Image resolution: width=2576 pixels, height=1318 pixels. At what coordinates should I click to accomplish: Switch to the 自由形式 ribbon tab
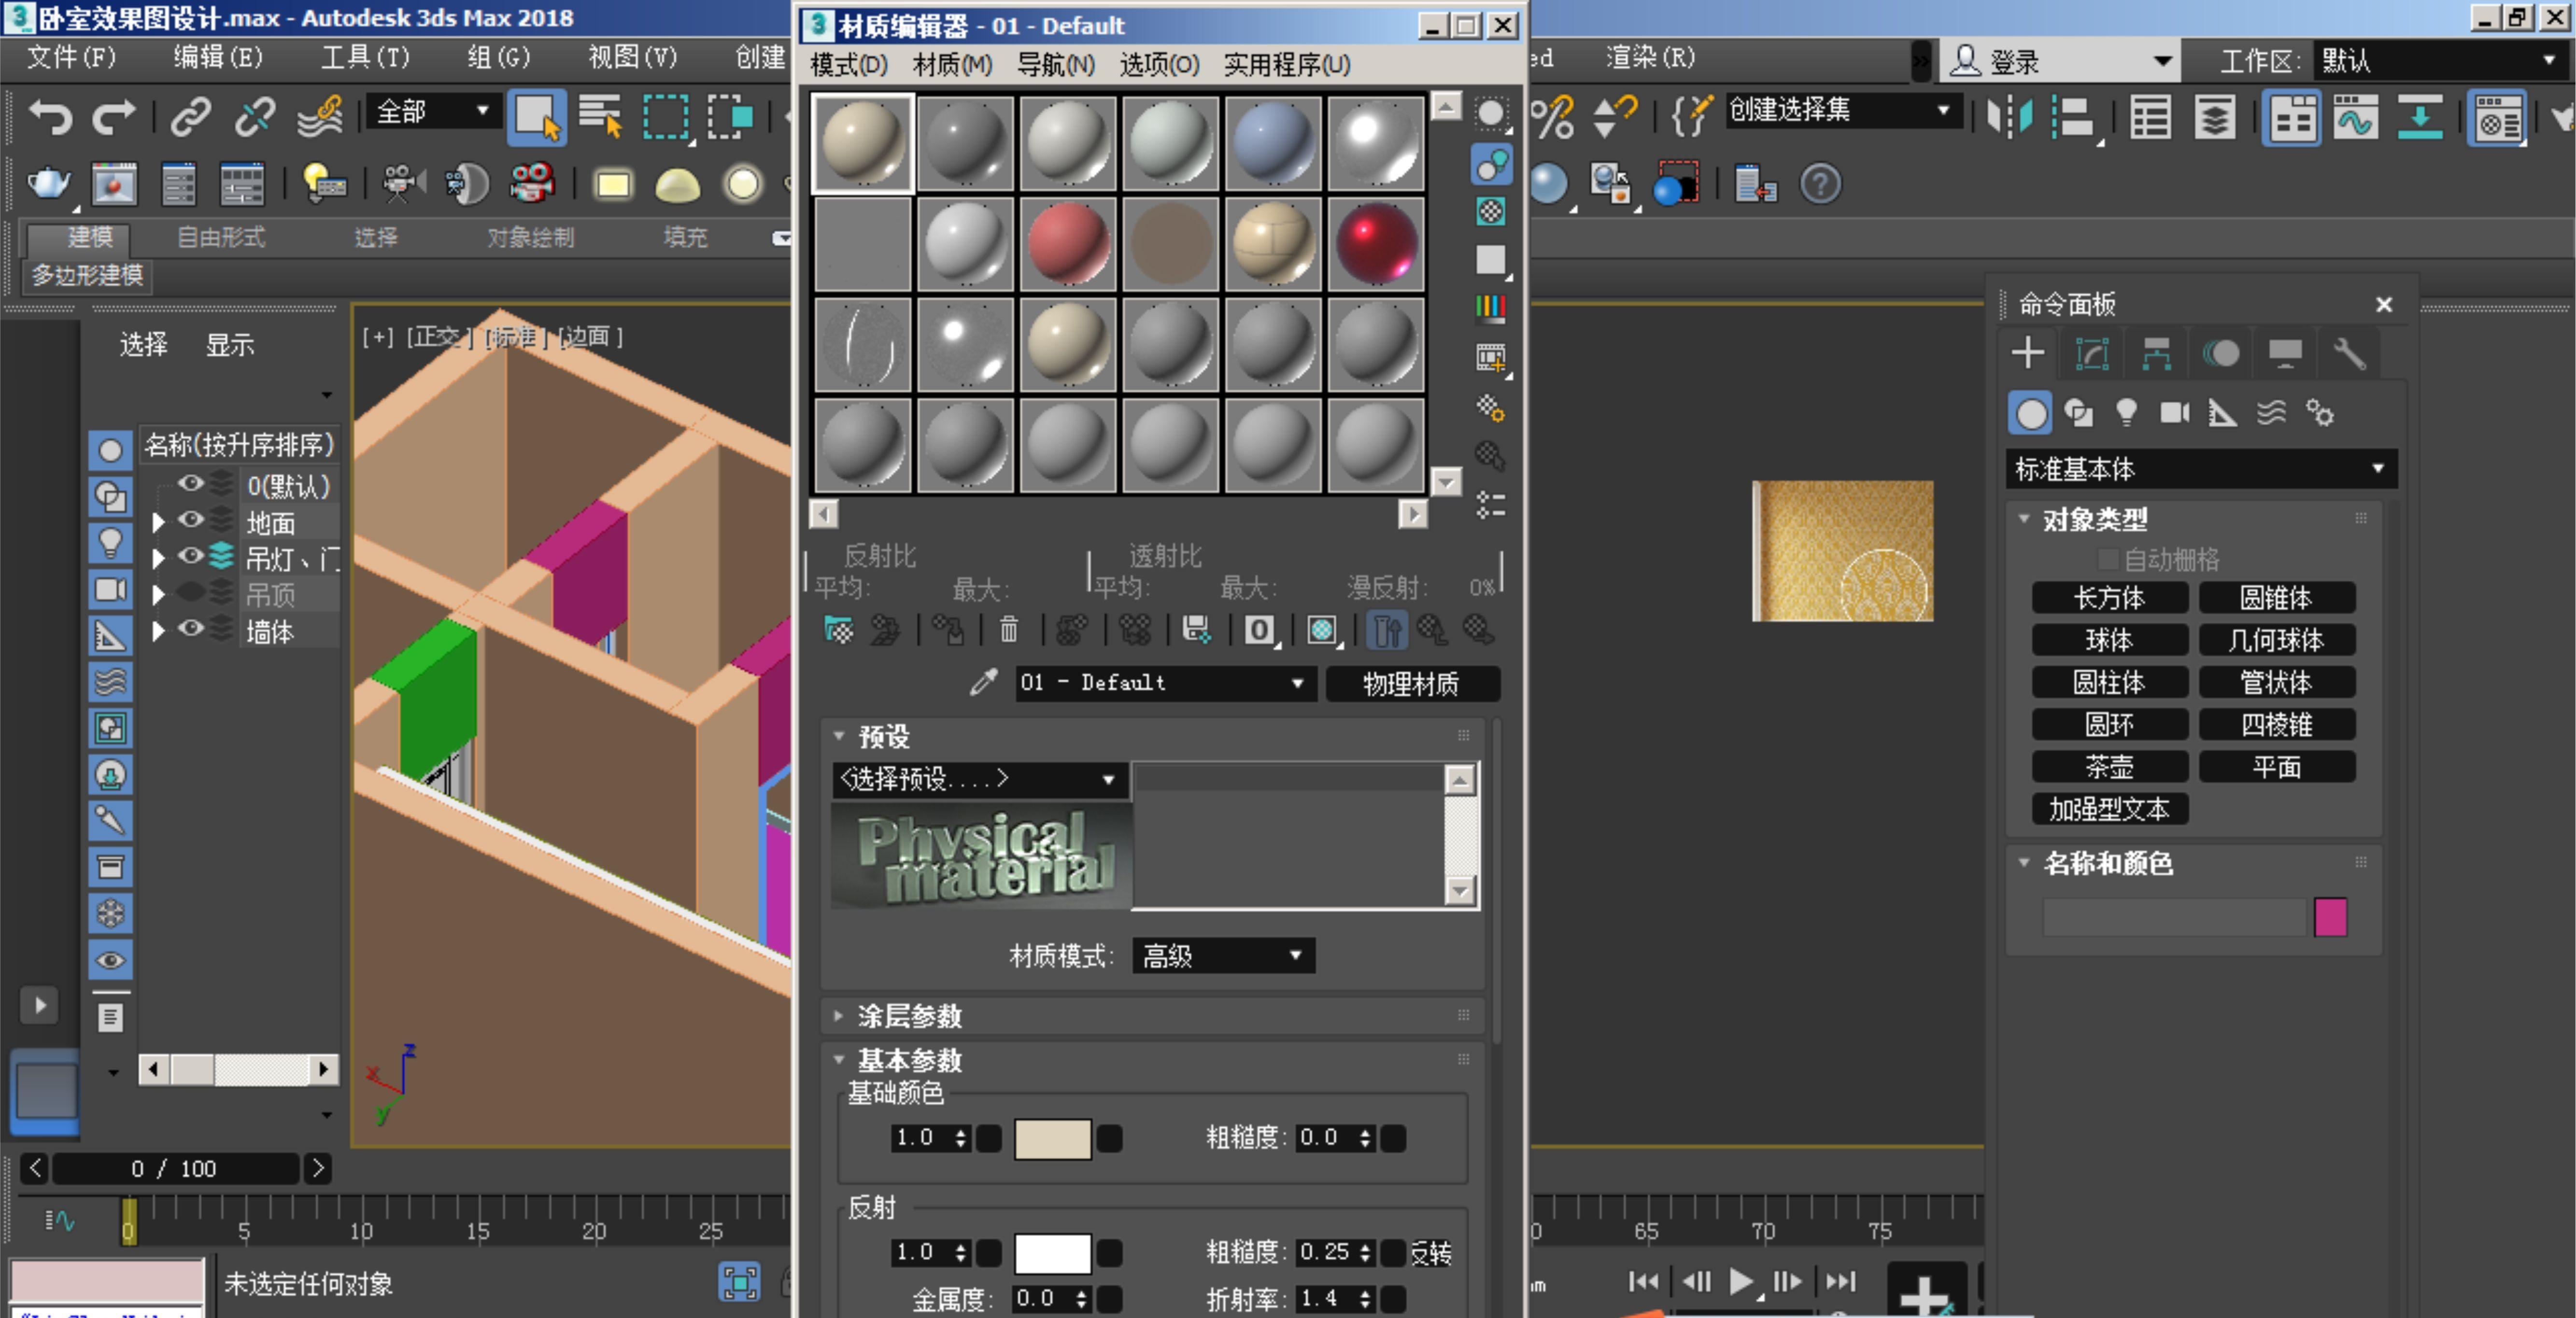[x=221, y=237]
